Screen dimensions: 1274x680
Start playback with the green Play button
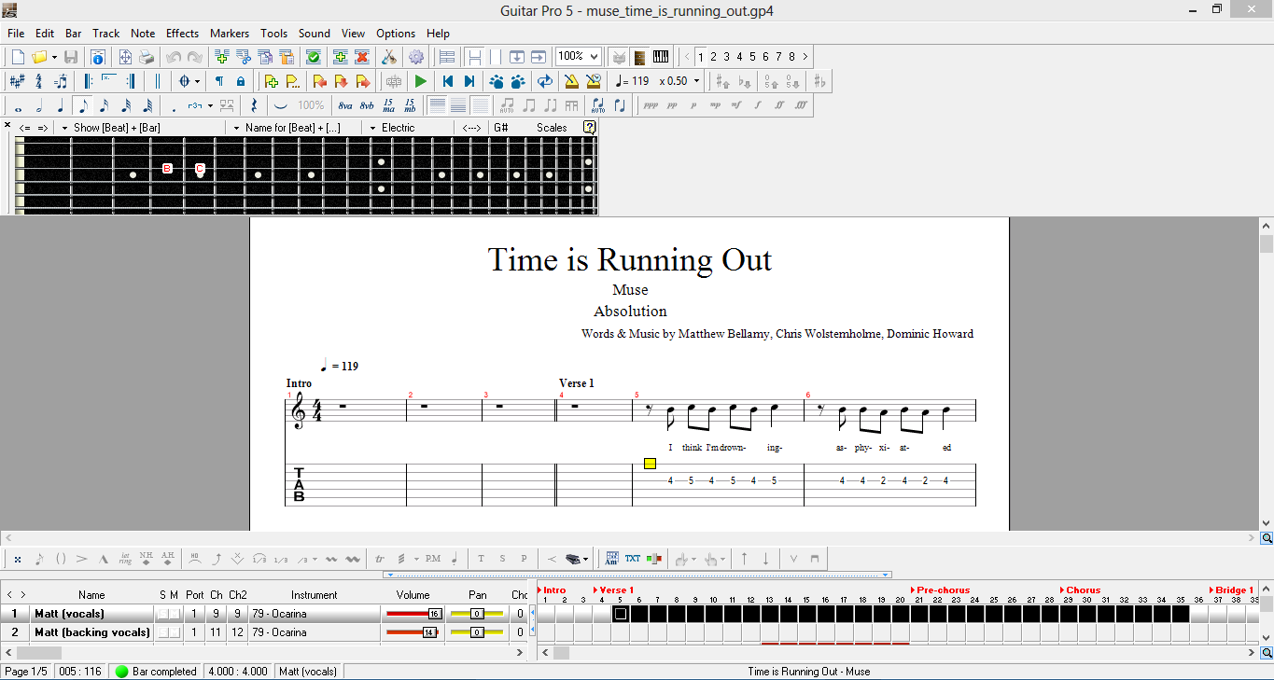[421, 81]
